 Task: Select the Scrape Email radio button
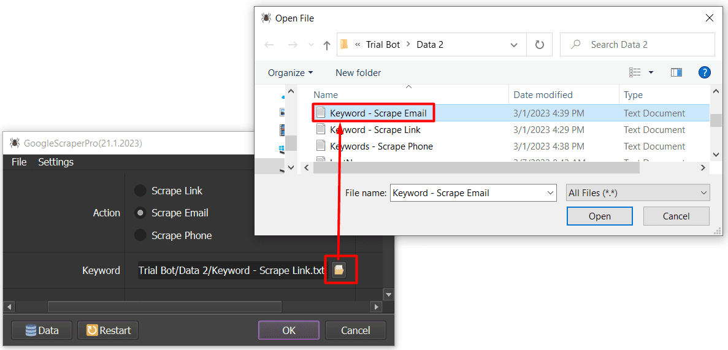(x=140, y=213)
